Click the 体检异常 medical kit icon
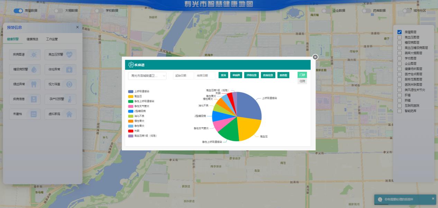438x208 pixels. pyautogui.click(x=70, y=69)
